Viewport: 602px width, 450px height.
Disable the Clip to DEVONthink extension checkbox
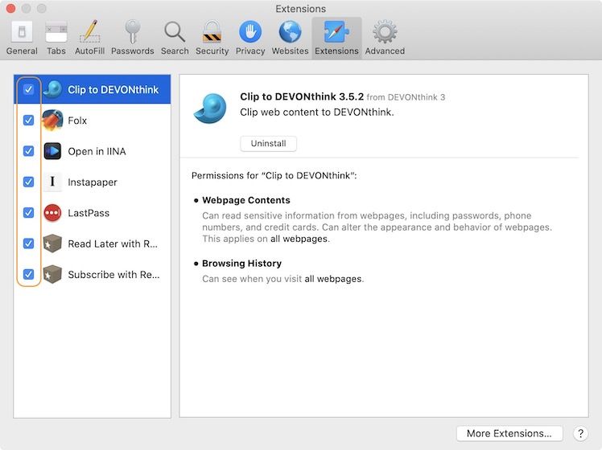(x=28, y=89)
